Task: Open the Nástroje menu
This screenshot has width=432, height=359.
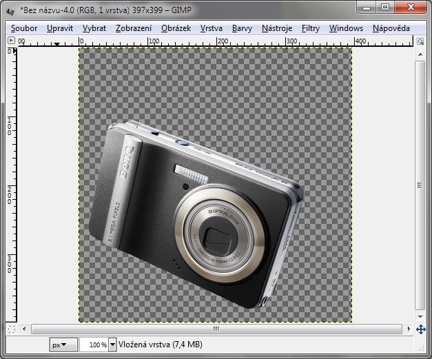Action: 277,28
